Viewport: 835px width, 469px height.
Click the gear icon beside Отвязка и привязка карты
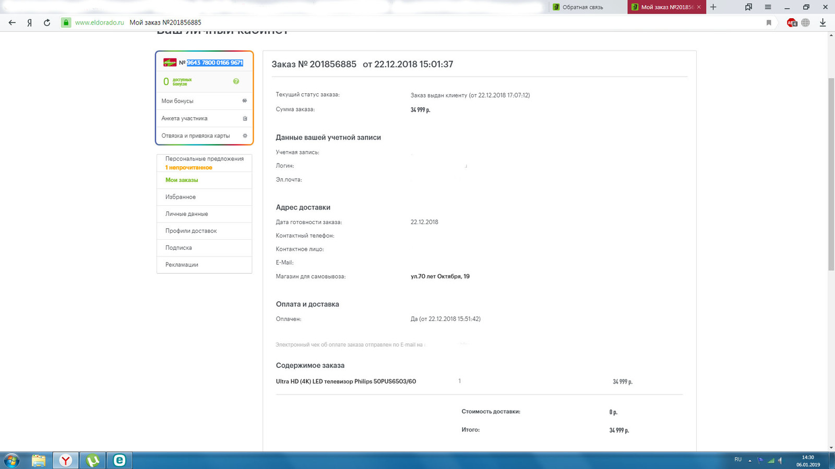[245, 135]
